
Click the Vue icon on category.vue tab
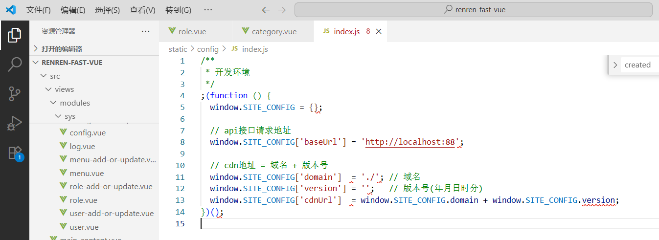[x=245, y=31]
